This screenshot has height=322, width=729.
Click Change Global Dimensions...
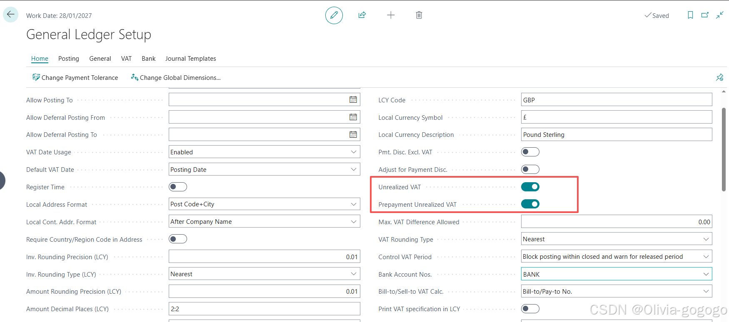[x=176, y=77]
